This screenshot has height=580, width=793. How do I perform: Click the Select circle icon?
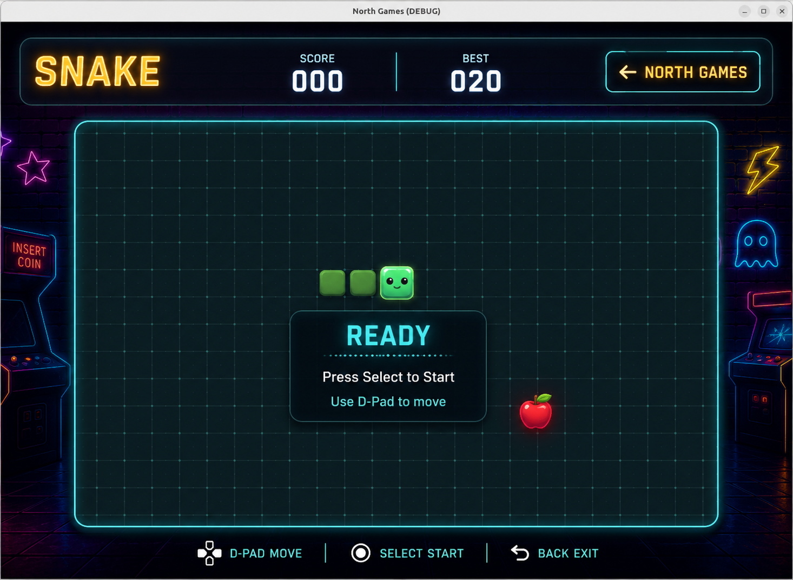(x=361, y=553)
